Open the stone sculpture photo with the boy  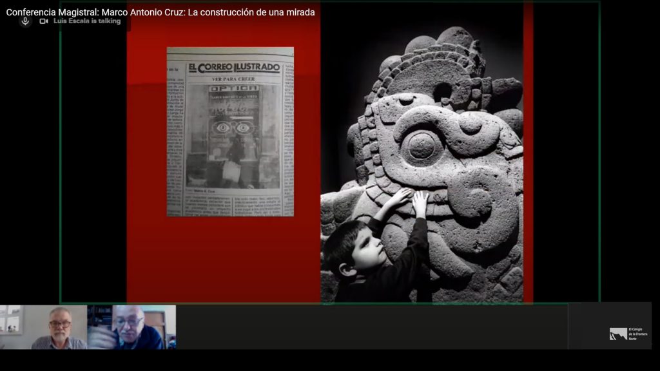422,152
